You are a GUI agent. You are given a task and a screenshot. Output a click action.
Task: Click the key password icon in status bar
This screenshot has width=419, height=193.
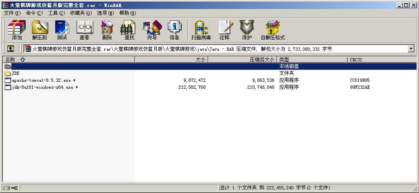tap(14, 188)
